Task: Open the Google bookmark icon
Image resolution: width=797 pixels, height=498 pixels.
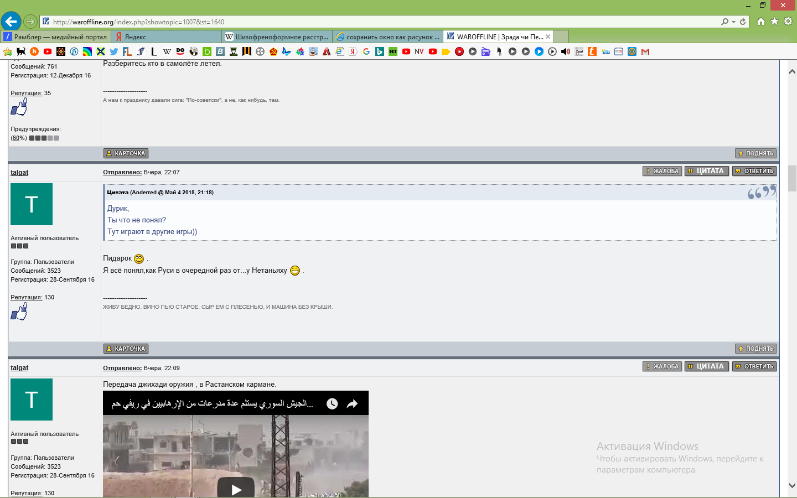Action: (366, 51)
